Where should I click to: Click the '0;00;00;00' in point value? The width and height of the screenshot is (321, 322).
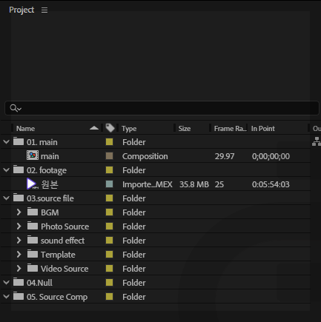tap(271, 156)
